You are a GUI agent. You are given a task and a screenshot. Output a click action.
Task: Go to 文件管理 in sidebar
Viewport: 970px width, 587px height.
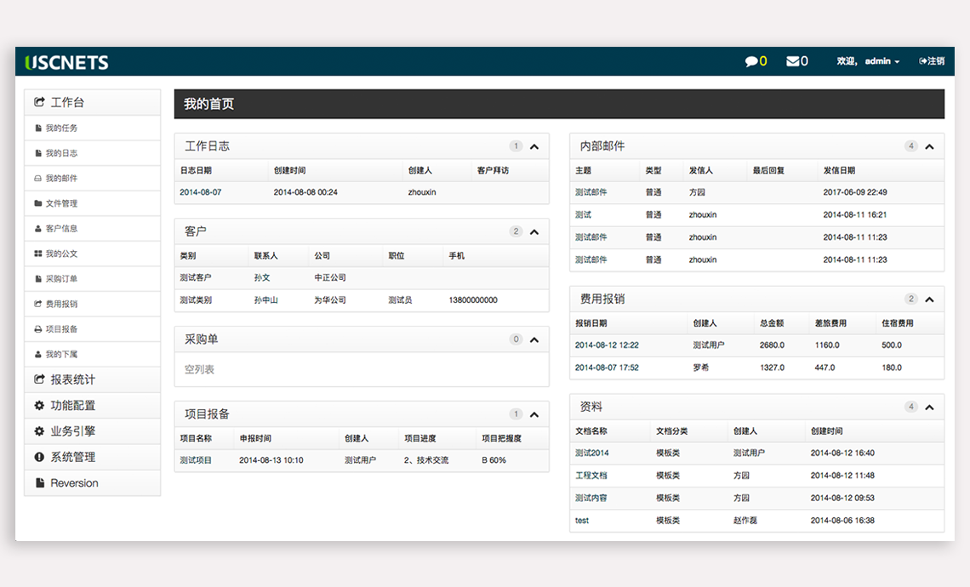61,203
